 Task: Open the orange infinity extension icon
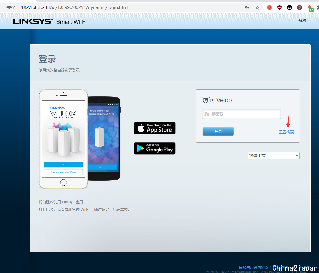click(269, 7)
